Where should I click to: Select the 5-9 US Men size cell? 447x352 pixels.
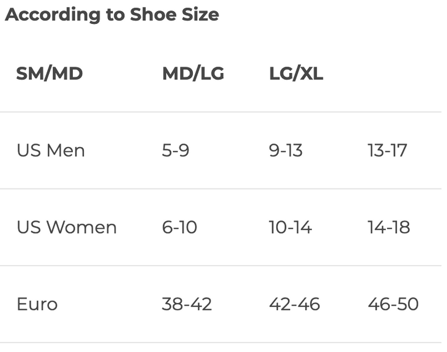(175, 151)
